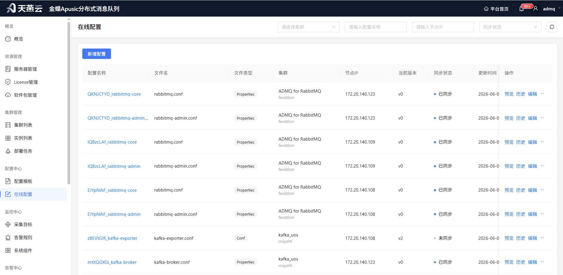Image resolution: width=563 pixels, height=275 pixels.
Task: Focus the 请输入节点IP input field
Action: 443,27
